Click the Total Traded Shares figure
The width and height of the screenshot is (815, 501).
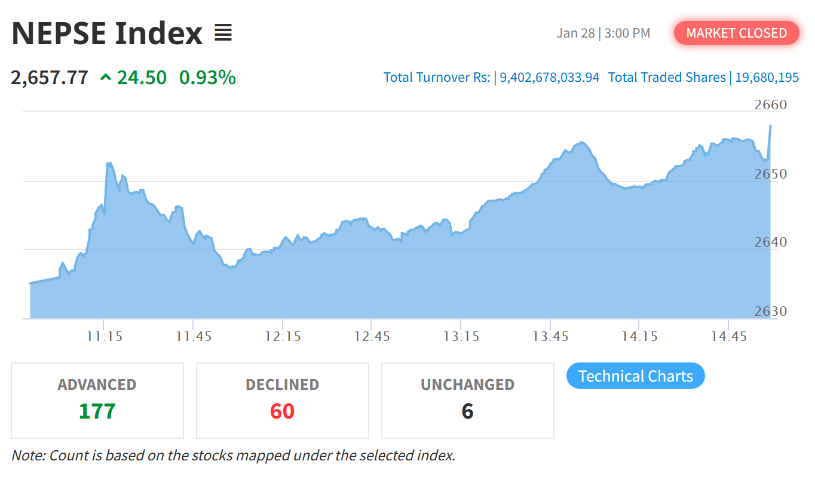click(x=764, y=78)
